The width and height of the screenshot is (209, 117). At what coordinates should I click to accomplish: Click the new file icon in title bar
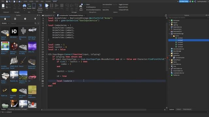(7, 1)
